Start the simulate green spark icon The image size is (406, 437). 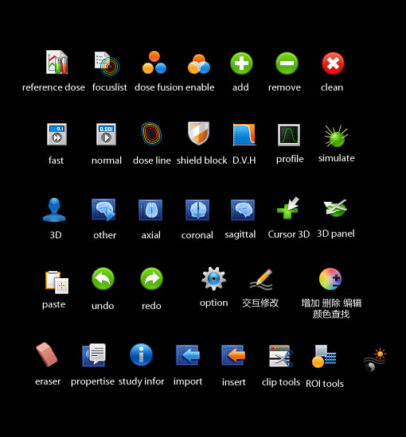336,136
